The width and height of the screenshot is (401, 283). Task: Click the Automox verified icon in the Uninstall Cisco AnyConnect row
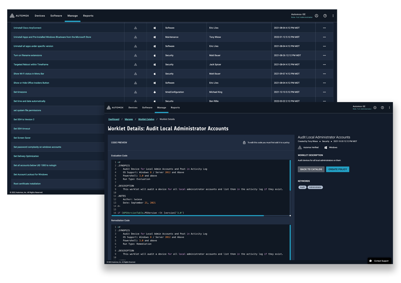click(136, 28)
